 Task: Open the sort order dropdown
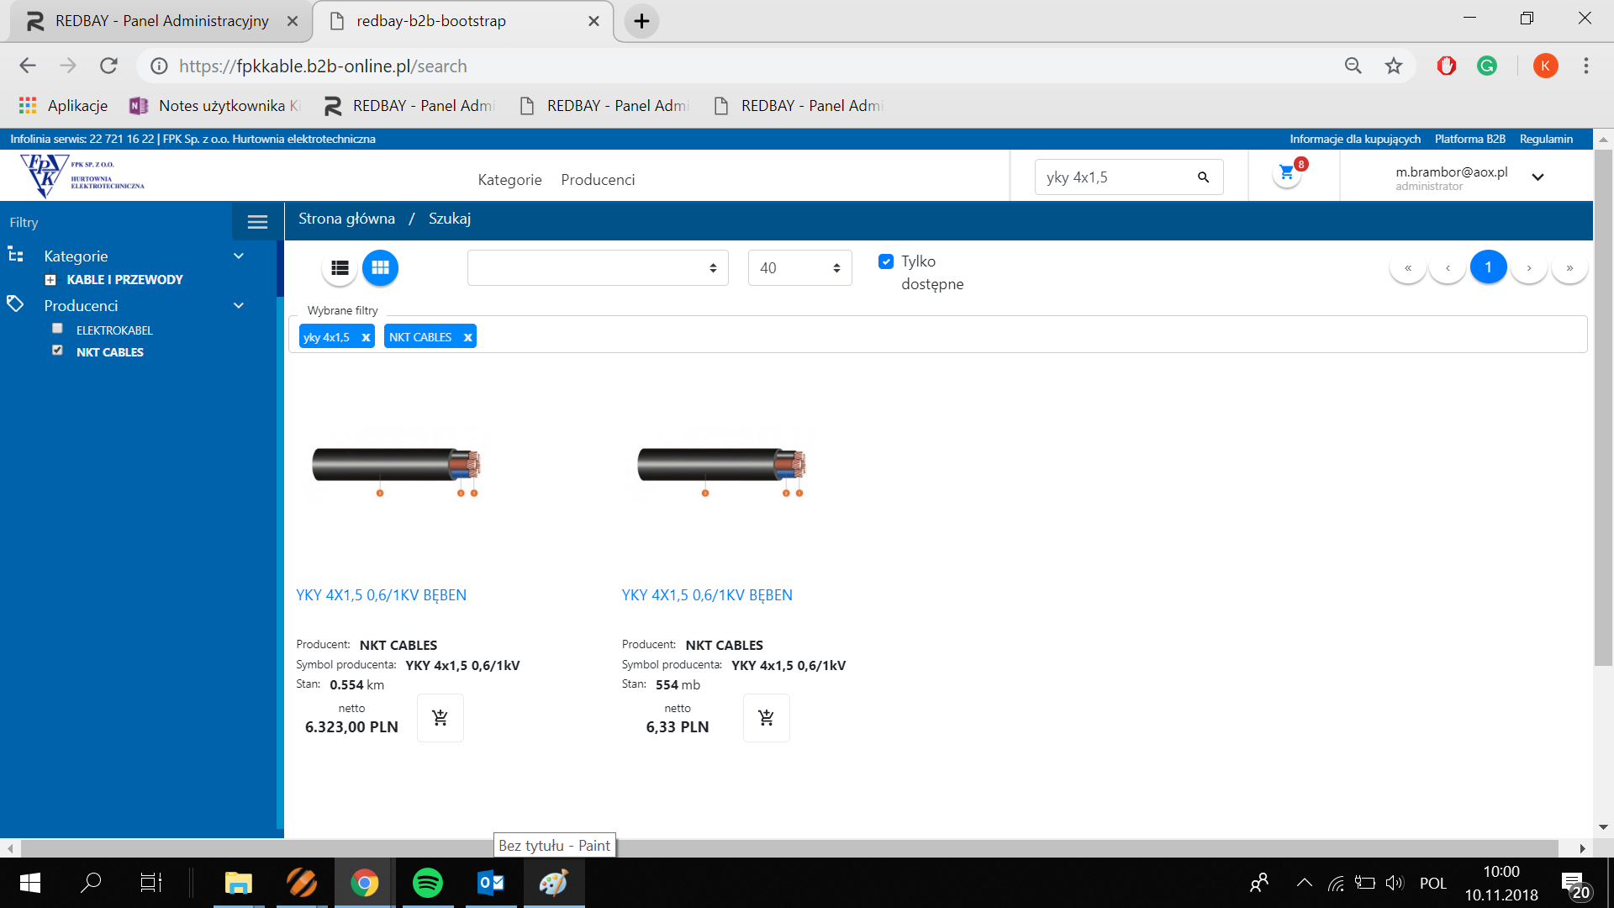point(597,267)
